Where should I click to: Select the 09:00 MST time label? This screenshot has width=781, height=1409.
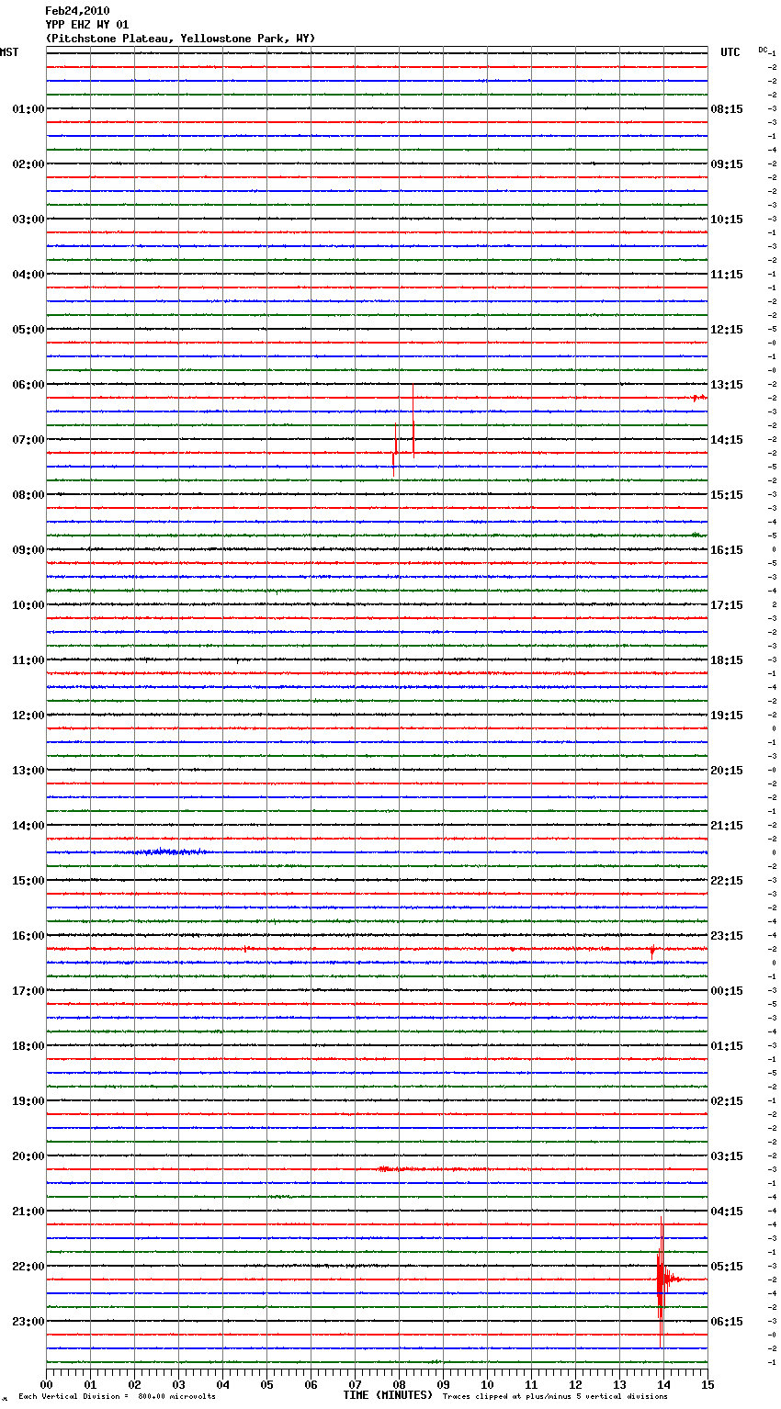[28, 550]
